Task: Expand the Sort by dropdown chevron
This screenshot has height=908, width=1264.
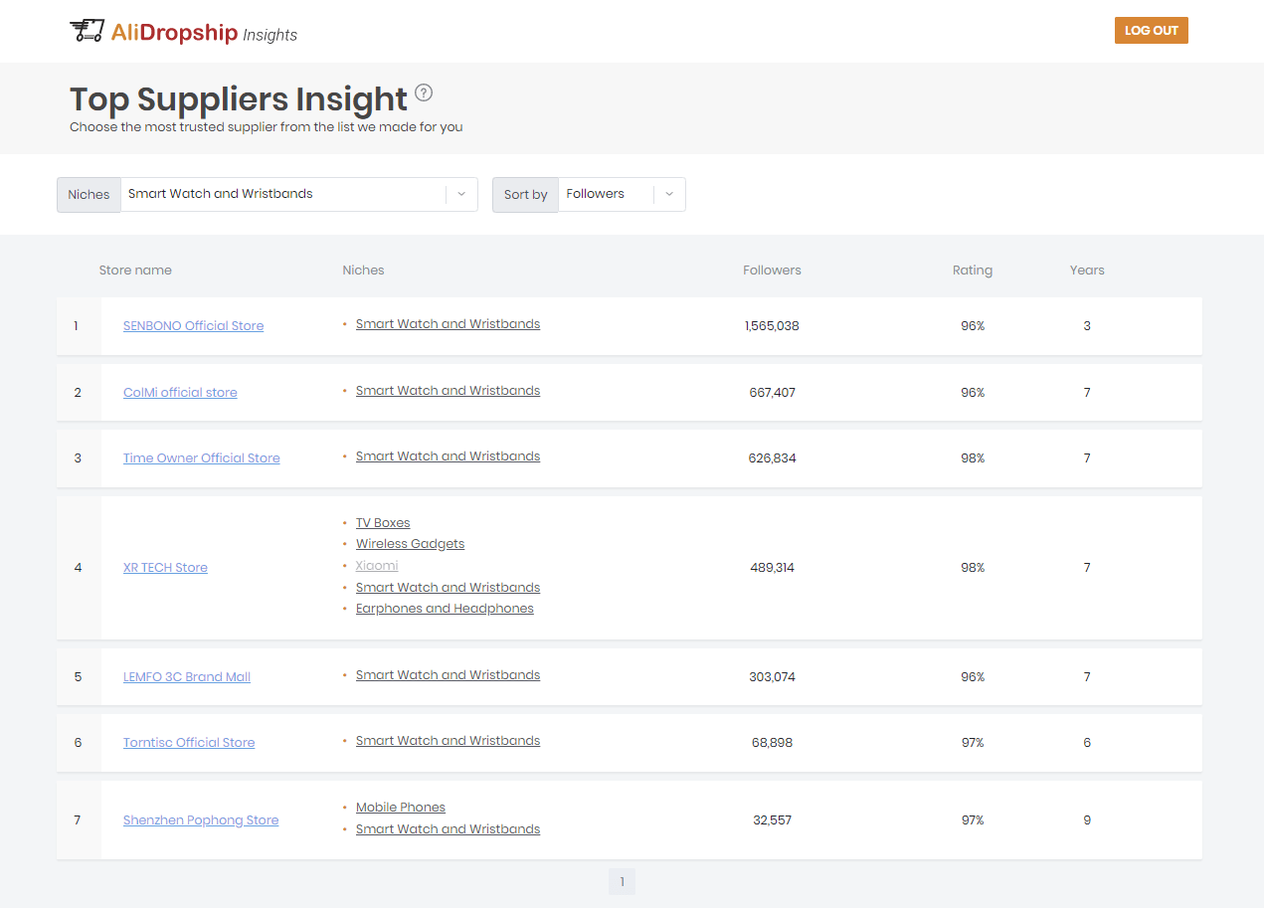Action: [669, 195]
